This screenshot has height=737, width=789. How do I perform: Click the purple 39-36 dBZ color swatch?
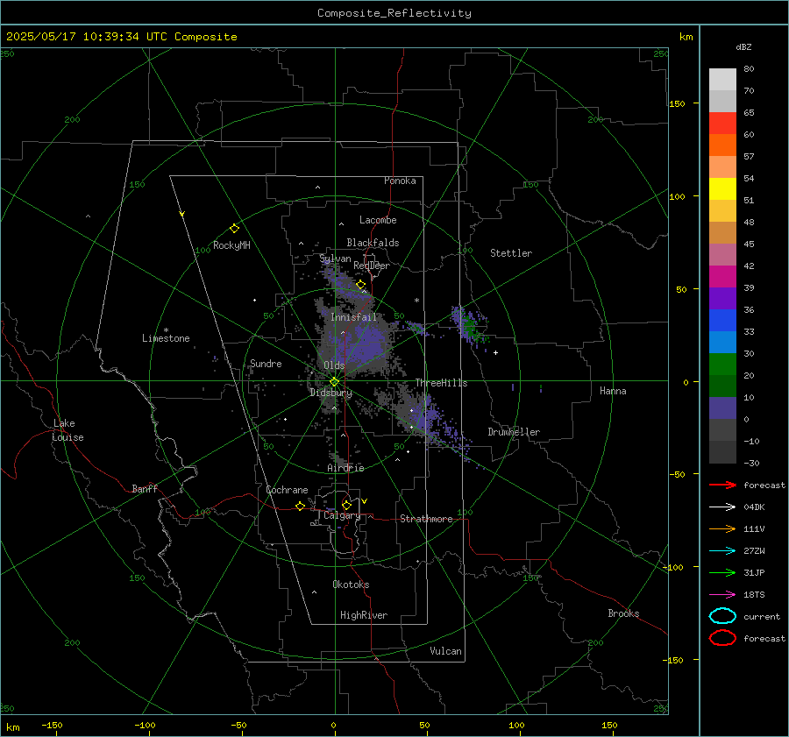[x=722, y=298]
